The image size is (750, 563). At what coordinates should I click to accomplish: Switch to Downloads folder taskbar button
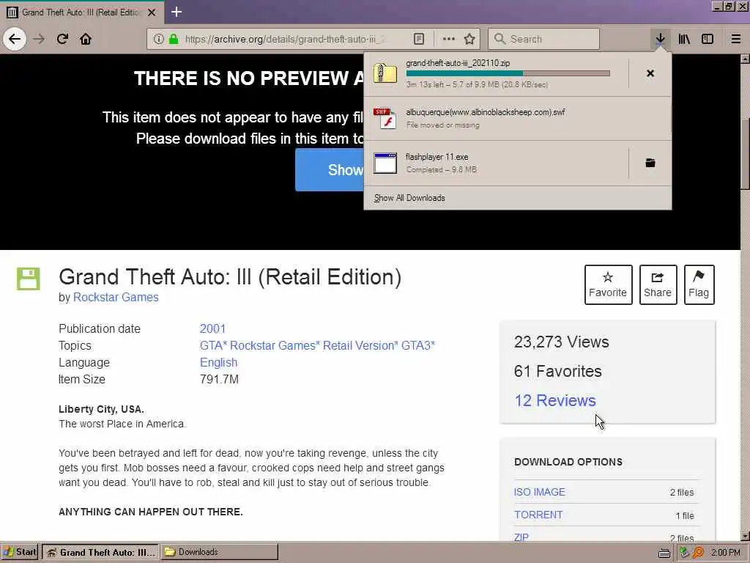[x=220, y=552]
